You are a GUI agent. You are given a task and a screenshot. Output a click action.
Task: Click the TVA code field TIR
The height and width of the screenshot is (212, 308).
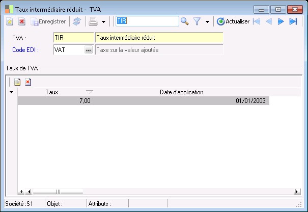pos(74,38)
